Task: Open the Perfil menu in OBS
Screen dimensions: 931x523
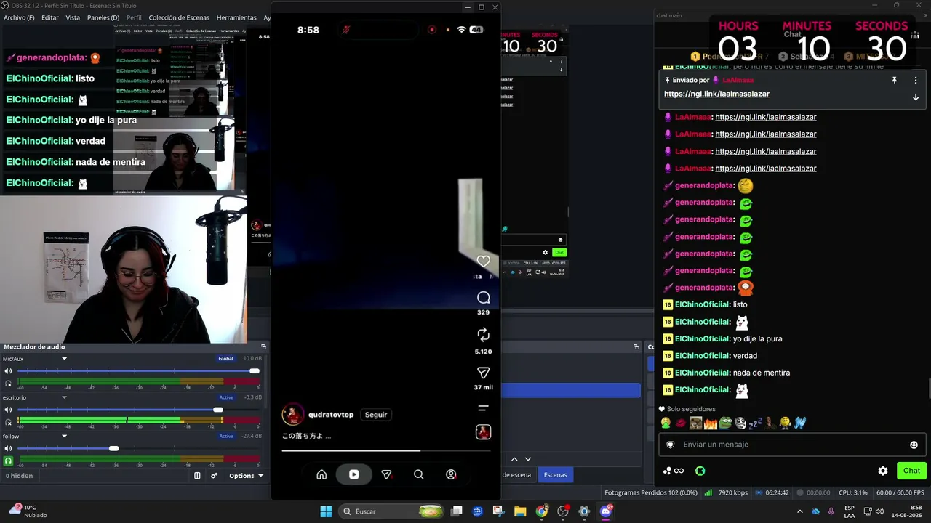Action: tap(134, 17)
